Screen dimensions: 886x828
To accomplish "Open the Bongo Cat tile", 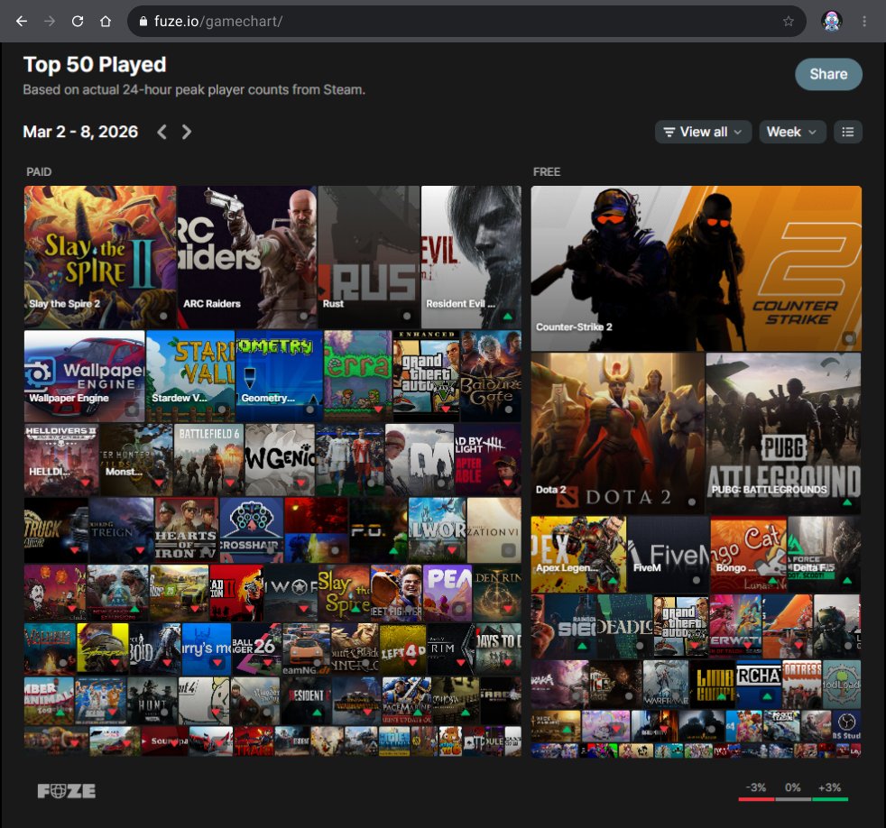I will pyautogui.click(x=748, y=554).
